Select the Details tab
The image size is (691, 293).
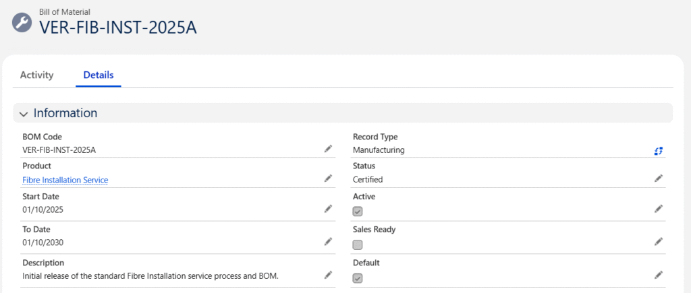click(98, 75)
